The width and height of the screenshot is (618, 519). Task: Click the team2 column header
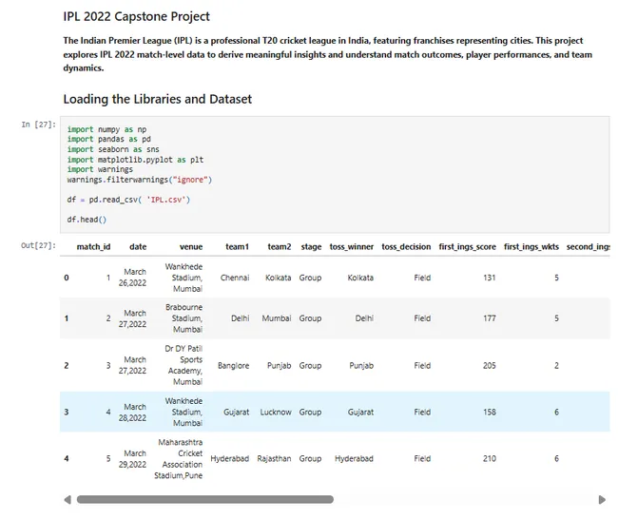280,247
